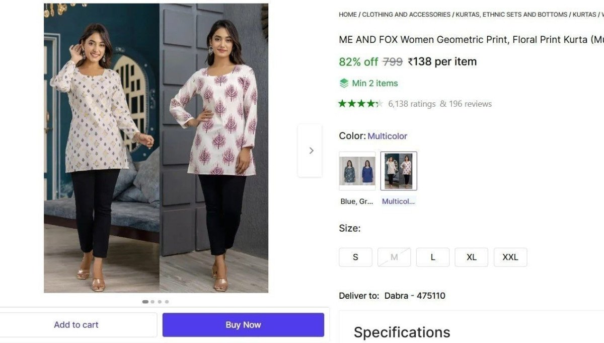Select the second carousel dot

point(153,301)
